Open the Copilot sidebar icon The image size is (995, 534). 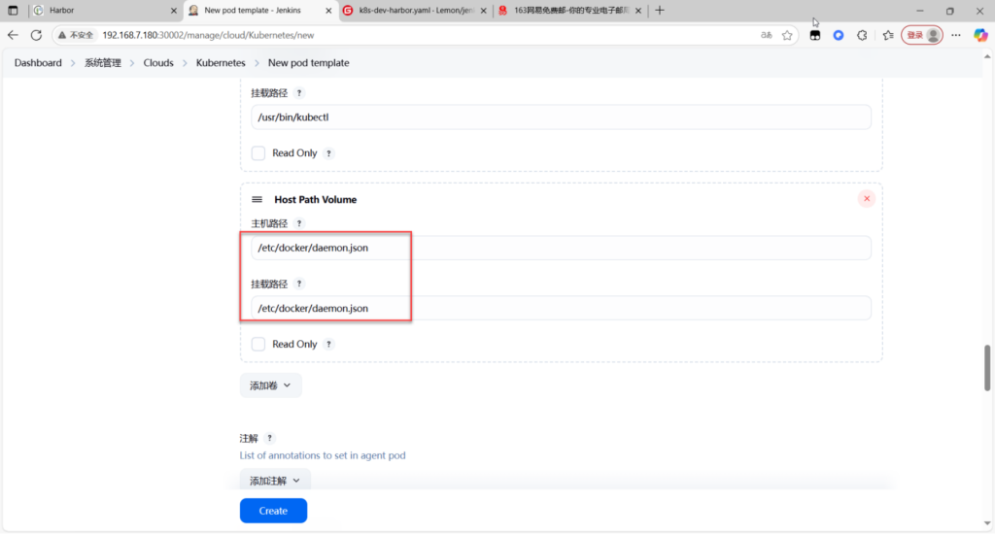click(x=980, y=35)
